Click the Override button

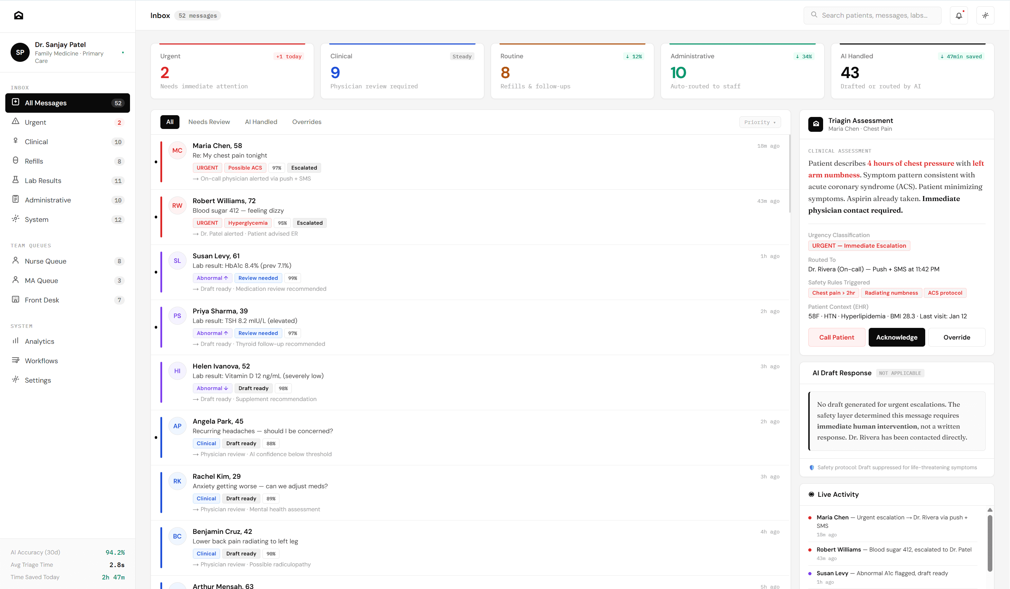coord(956,337)
